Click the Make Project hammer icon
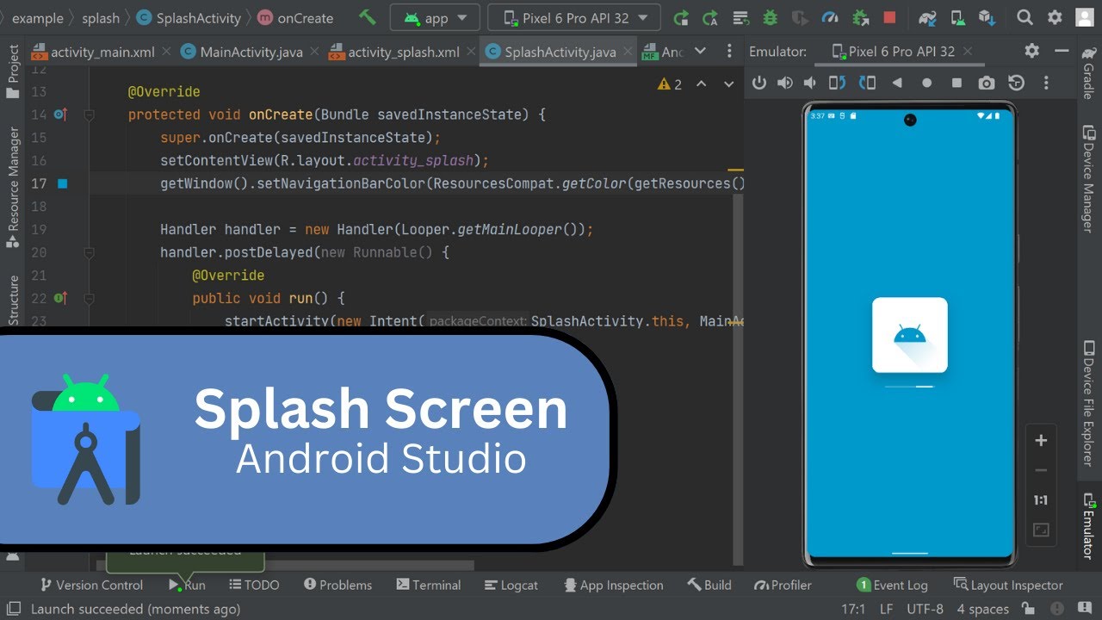The height and width of the screenshot is (620, 1102). [368, 17]
